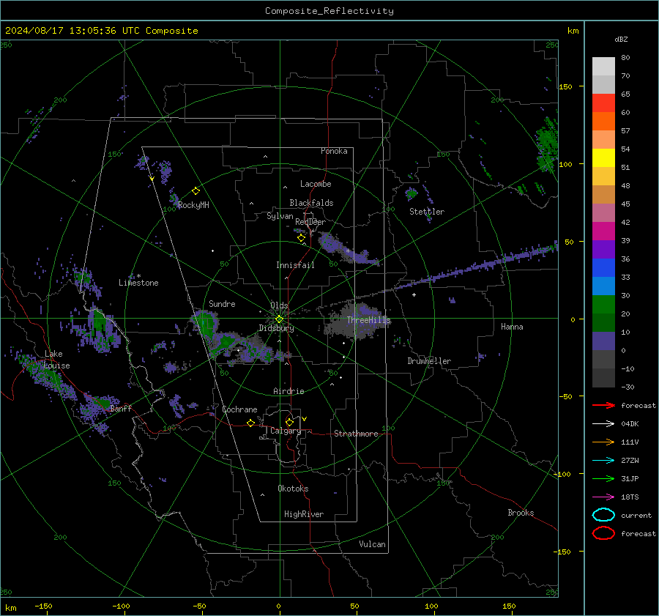
Task: Click the magenta 18TS arrow icon
Action: (603, 497)
